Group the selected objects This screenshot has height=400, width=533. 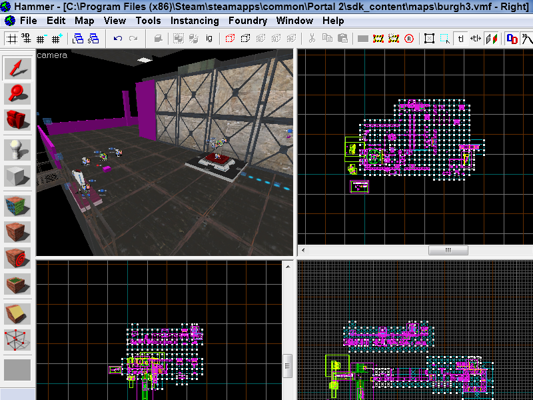coord(179,39)
